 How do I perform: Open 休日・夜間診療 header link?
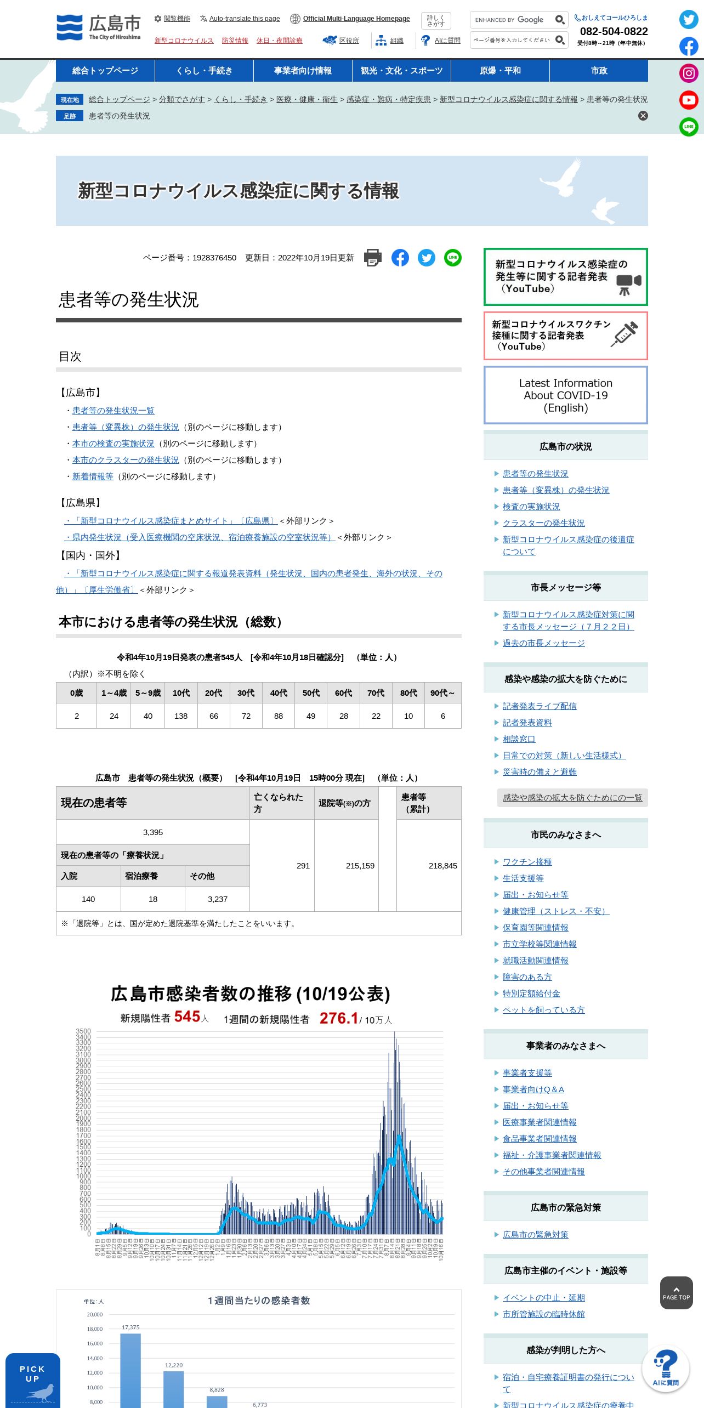279,41
